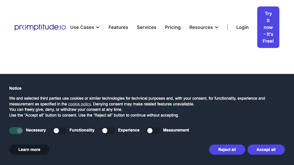The image size is (294, 165).
Task: Click the Use Cases chevron arrow
Action: click(x=98, y=27)
